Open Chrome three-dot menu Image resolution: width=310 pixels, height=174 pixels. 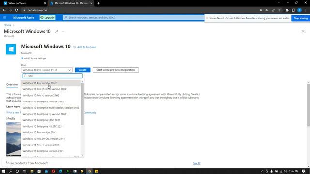click(306, 10)
